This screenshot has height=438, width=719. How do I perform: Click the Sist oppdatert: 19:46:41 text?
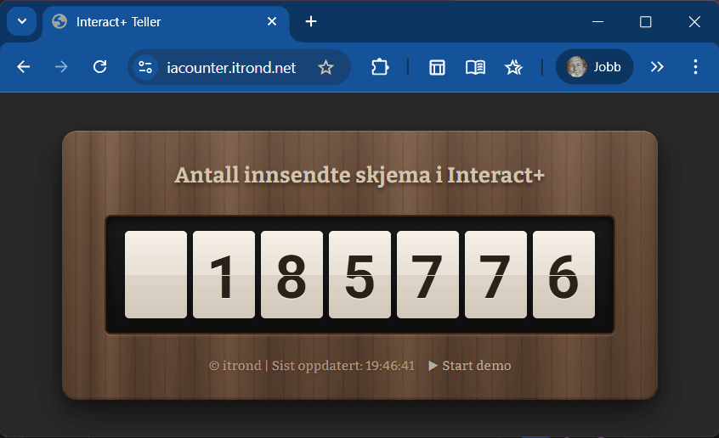point(343,366)
